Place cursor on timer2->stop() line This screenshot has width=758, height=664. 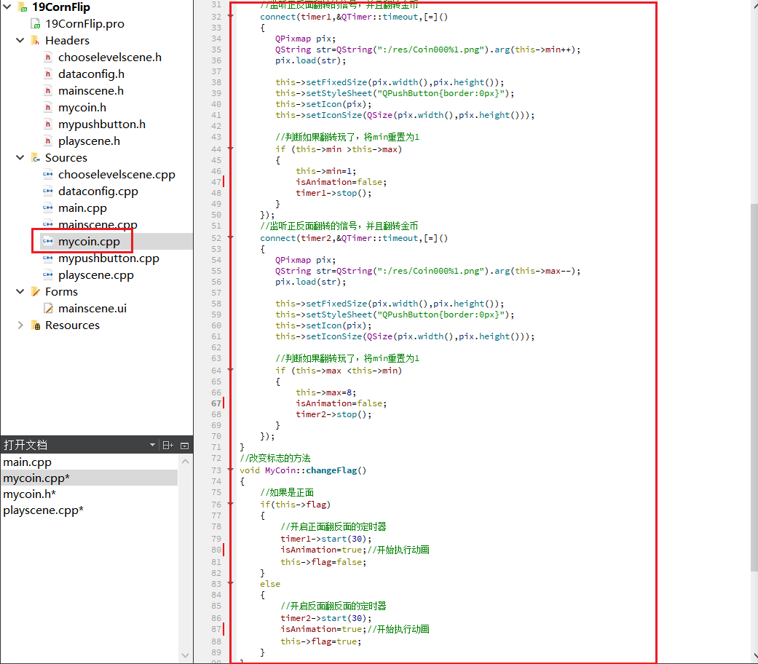click(x=333, y=414)
